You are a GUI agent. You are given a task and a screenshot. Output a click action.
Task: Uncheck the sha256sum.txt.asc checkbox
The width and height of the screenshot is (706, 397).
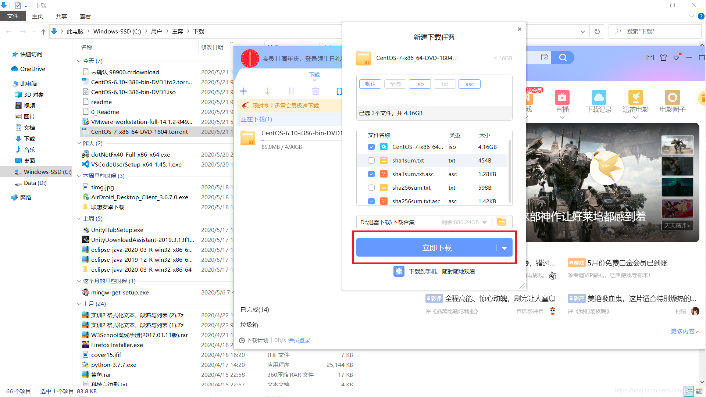[371, 201]
